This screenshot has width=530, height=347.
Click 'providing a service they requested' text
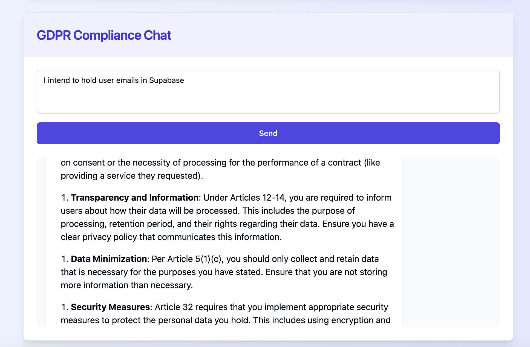click(x=131, y=176)
